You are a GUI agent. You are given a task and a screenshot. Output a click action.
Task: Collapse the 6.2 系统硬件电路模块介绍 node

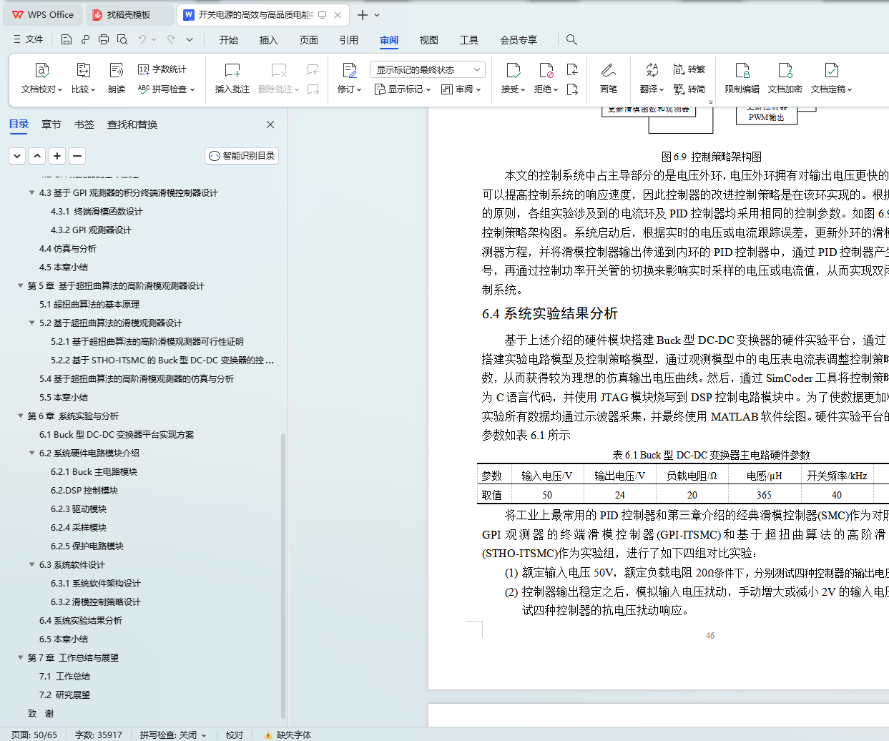(x=31, y=453)
